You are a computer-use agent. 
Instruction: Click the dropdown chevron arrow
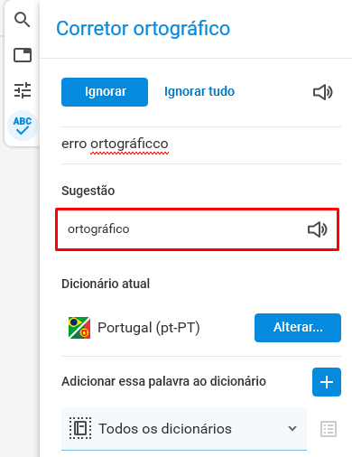pos(292,428)
